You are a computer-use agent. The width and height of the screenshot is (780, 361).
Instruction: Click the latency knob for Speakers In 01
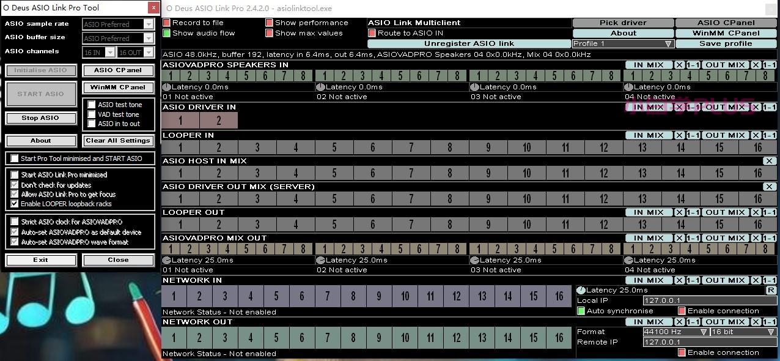tap(166, 87)
